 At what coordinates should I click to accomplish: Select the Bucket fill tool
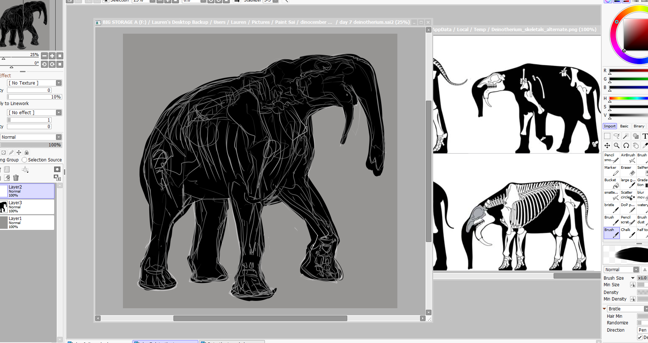(611, 183)
